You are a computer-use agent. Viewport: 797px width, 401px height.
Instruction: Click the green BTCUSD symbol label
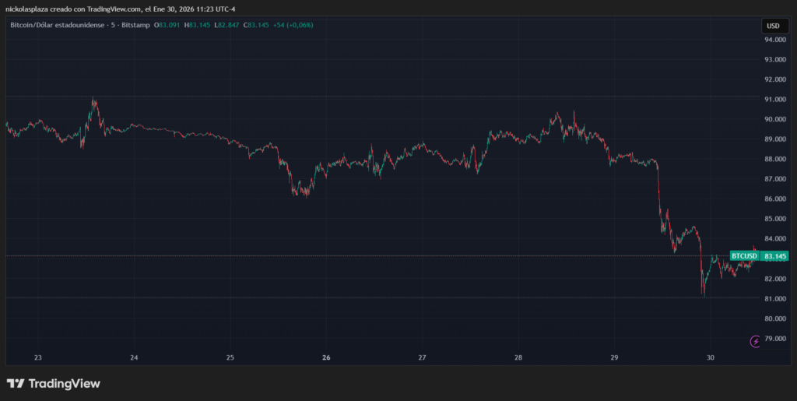pyautogui.click(x=744, y=255)
